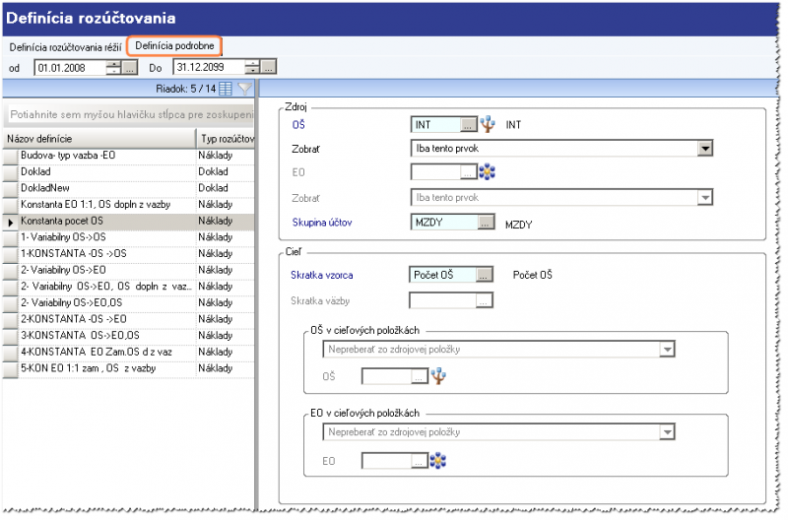
Task: Click the OŠ input field containing INT
Action: pyautogui.click(x=434, y=125)
